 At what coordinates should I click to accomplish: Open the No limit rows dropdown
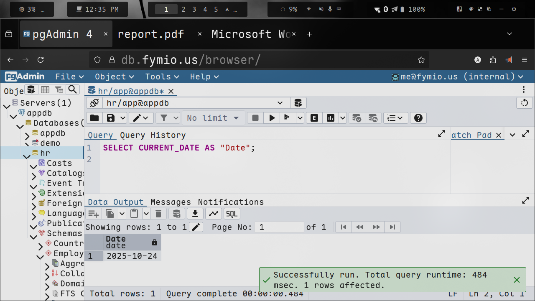tap(213, 118)
